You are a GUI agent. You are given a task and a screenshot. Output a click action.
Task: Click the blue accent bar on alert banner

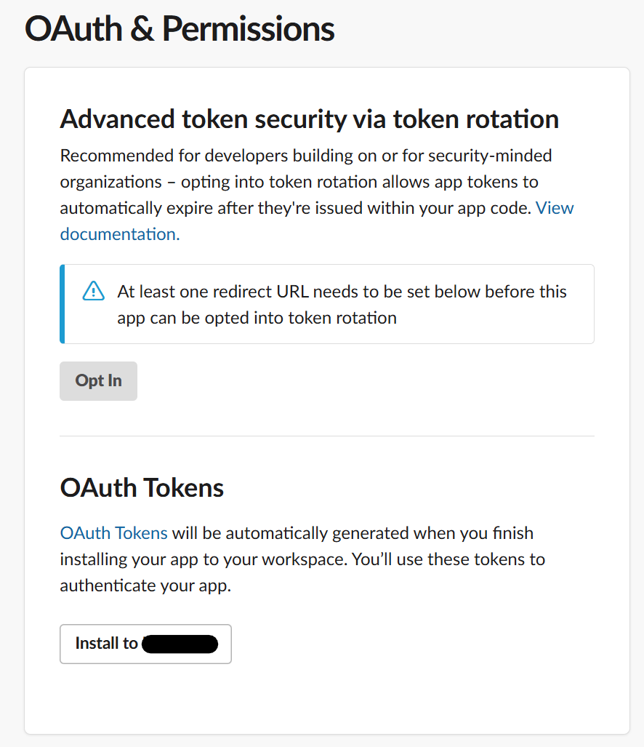click(x=63, y=304)
